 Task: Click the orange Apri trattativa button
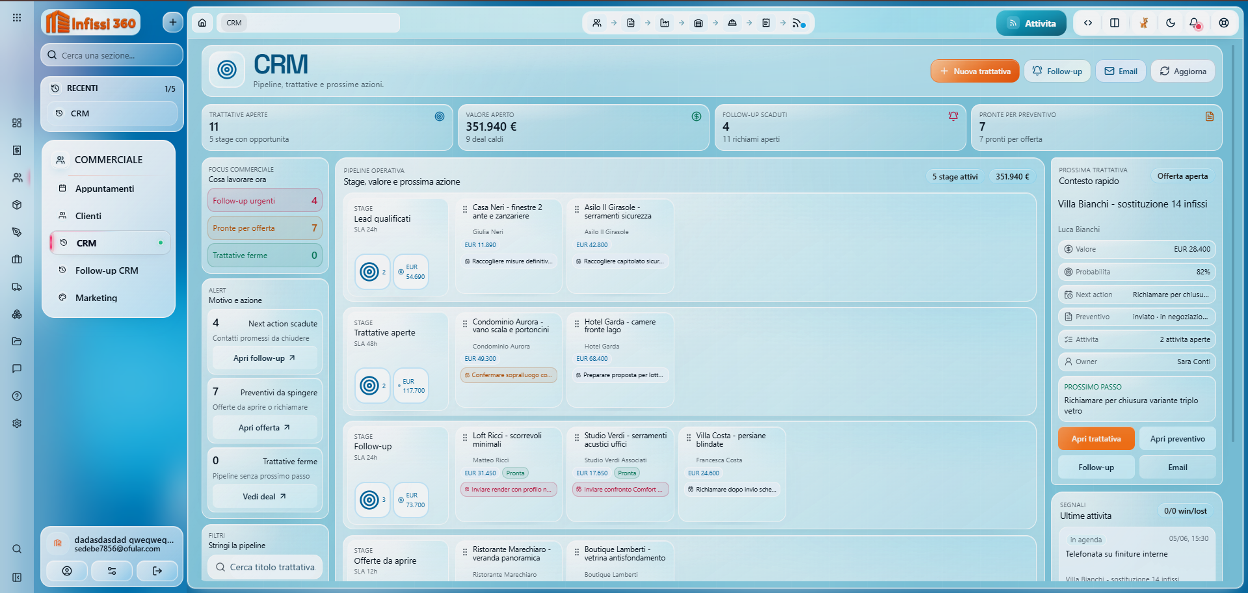point(1096,439)
